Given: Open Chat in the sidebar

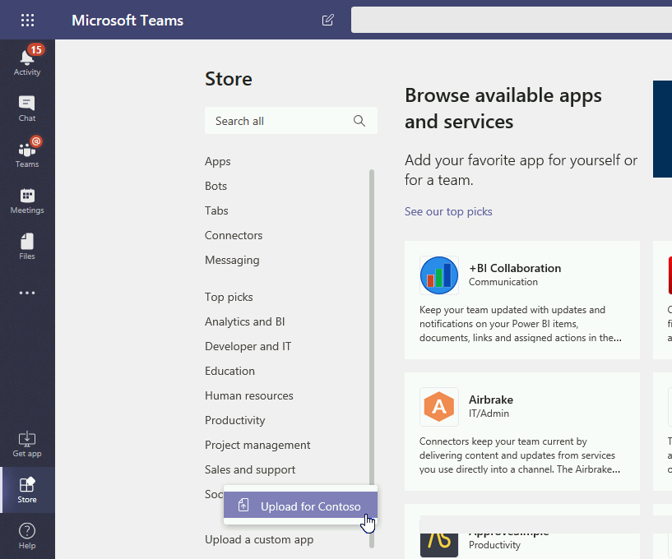Looking at the screenshot, I should point(27,109).
